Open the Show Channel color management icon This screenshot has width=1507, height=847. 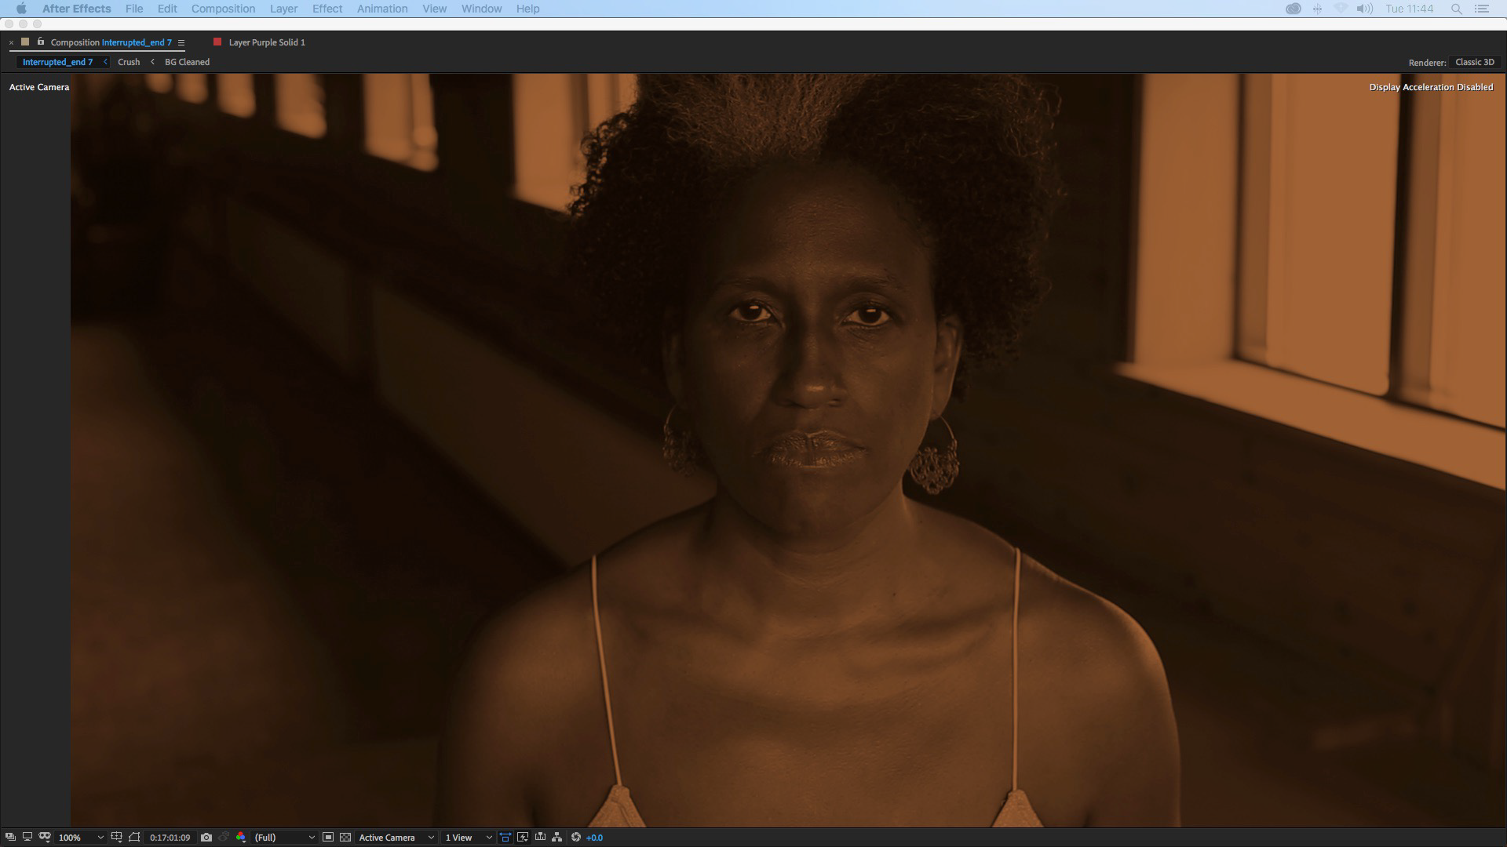point(241,838)
